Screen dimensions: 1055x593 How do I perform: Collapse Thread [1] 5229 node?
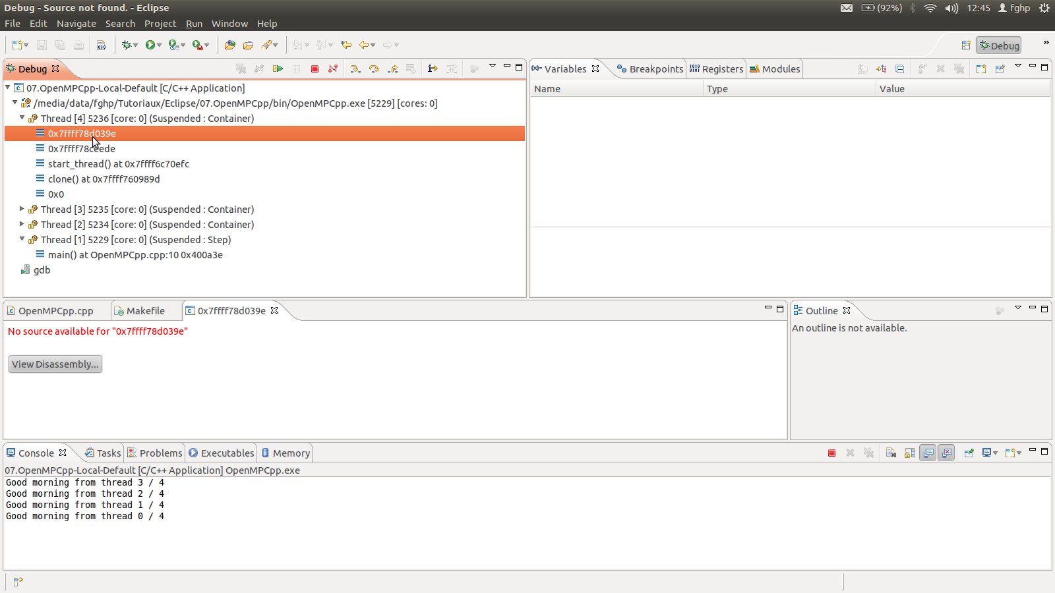22,239
